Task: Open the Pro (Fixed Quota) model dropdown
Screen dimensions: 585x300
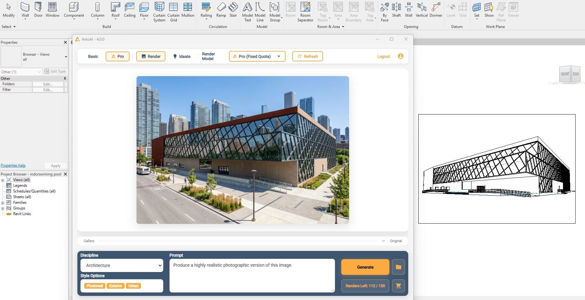Action: coord(257,57)
